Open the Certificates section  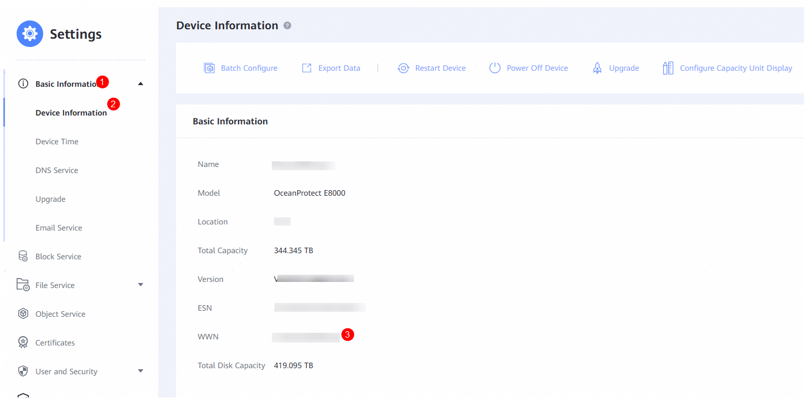(x=55, y=343)
